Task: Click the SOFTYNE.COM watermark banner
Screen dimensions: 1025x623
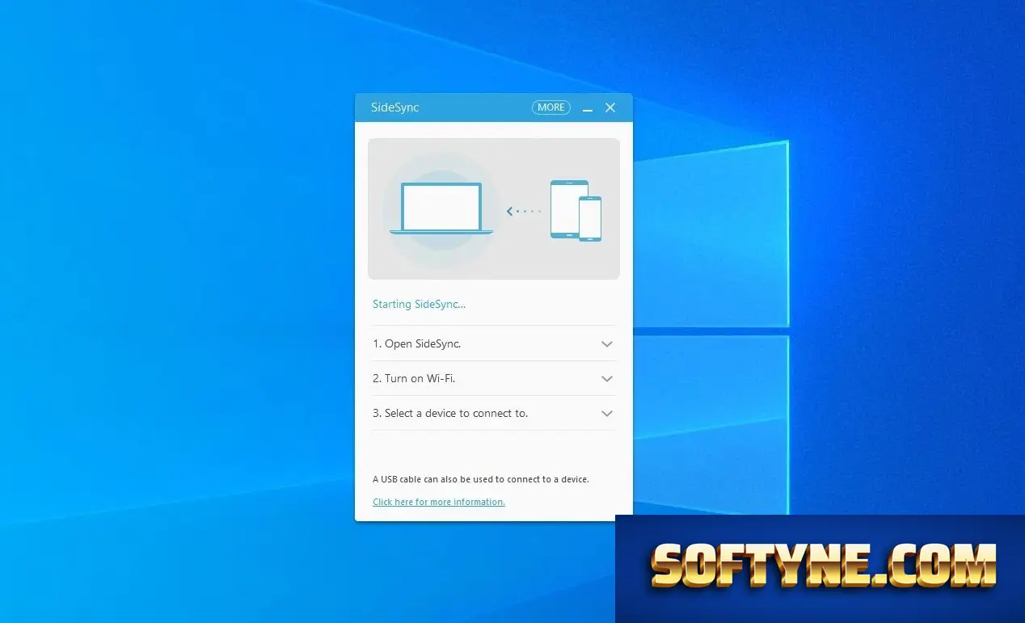Action: coord(820,569)
